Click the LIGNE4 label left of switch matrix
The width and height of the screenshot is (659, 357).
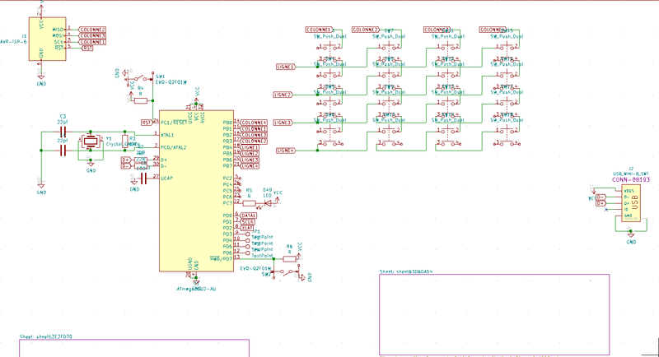[285, 151]
